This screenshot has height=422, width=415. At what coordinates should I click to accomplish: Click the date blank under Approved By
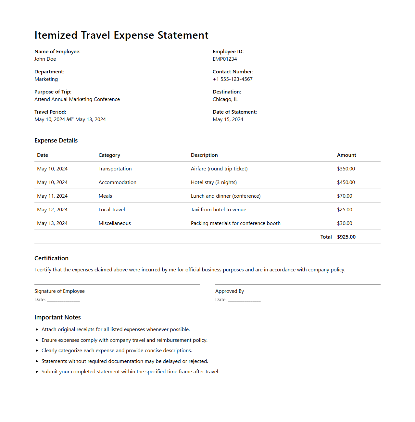pyautogui.click(x=244, y=300)
